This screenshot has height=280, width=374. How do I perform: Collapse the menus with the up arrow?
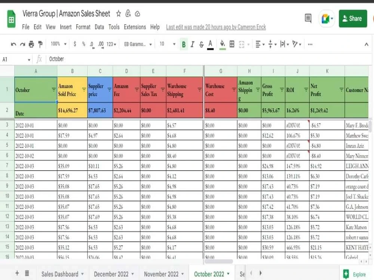coord(367,44)
